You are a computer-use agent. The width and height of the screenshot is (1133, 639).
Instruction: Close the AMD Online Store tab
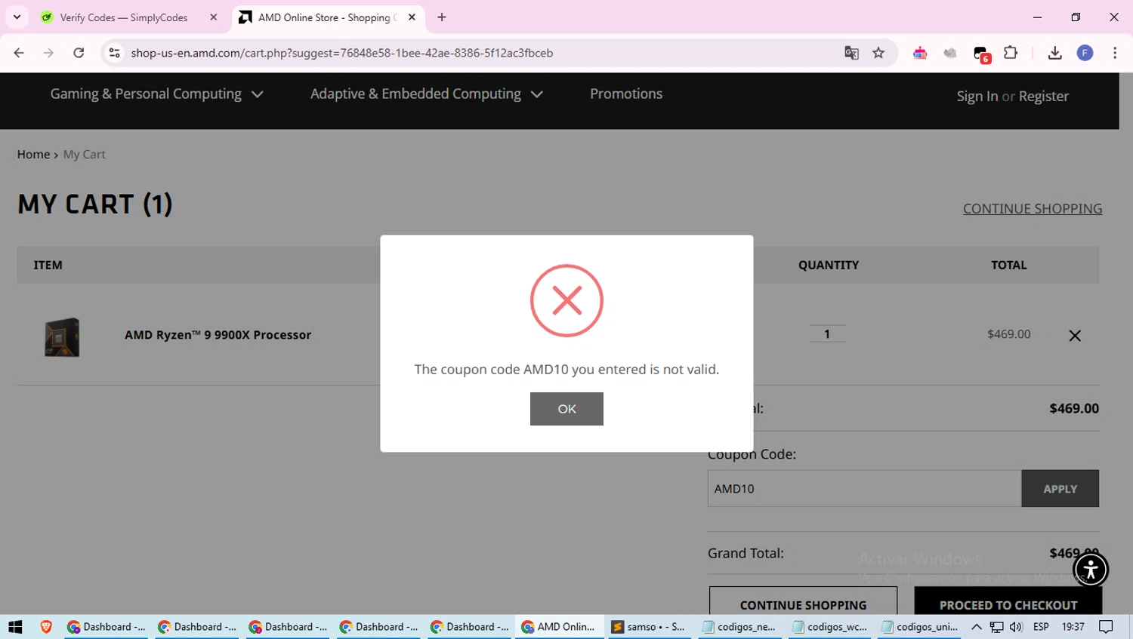(x=412, y=17)
